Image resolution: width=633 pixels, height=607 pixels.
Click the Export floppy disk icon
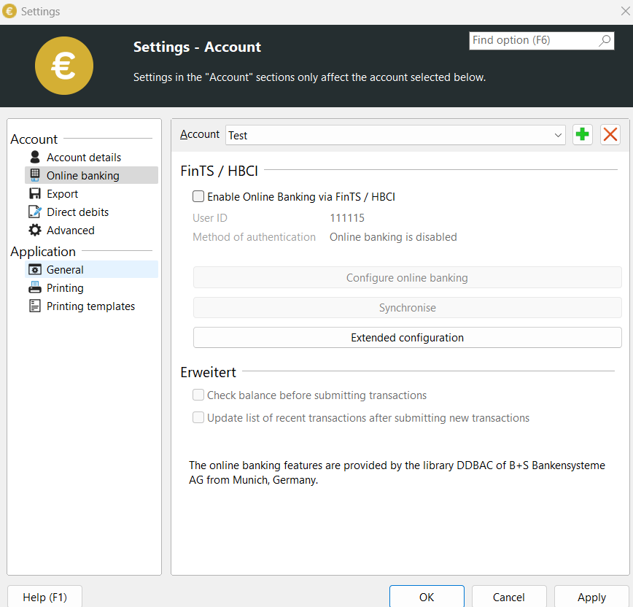(x=35, y=193)
